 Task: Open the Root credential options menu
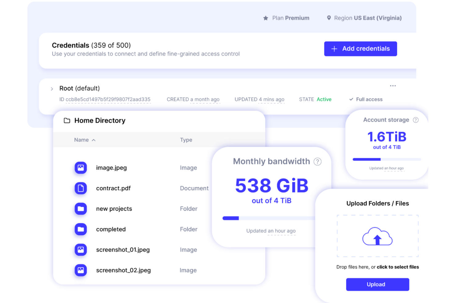click(x=393, y=86)
